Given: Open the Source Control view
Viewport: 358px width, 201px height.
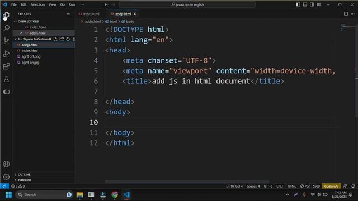Looking at the screenshot, I should (x=6, y=41).
